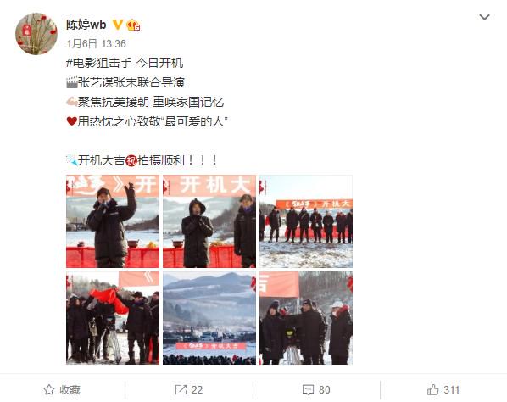The image size is (507, 402).
Task: Click the like count 311
Action: point(451,390)
